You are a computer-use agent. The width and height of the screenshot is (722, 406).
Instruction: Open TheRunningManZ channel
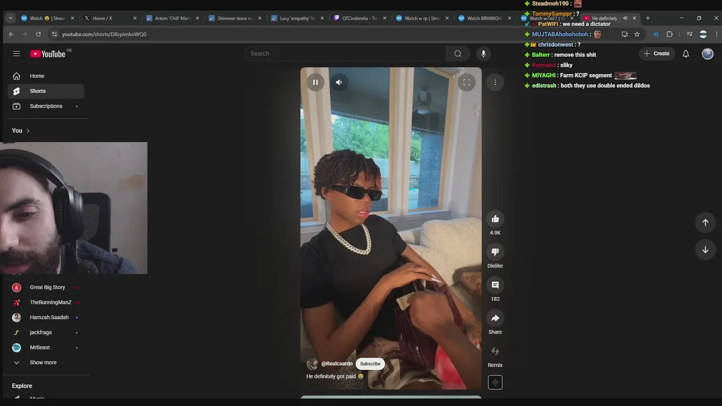click(x=46, y=302)
